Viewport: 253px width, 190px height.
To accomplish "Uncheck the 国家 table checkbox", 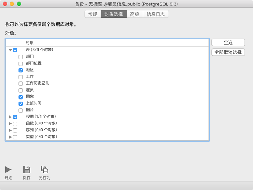I will 21,97.
